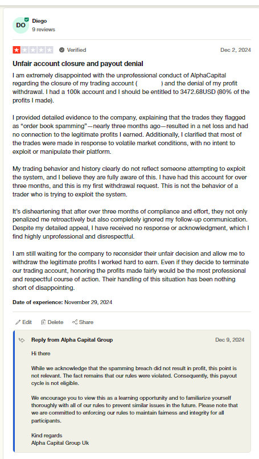Click the 'Alpha Capital Group Uk' signature
Viewport: 259px width, 459px height.
(x=60, y=443)
